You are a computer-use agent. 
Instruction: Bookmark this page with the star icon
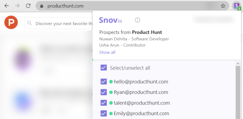point(223,6)
